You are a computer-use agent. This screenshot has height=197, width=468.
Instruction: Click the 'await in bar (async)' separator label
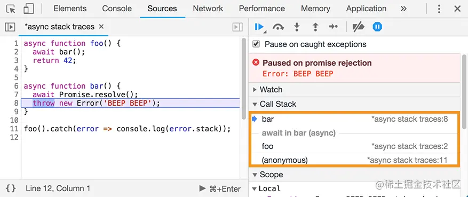coord(298,133)
